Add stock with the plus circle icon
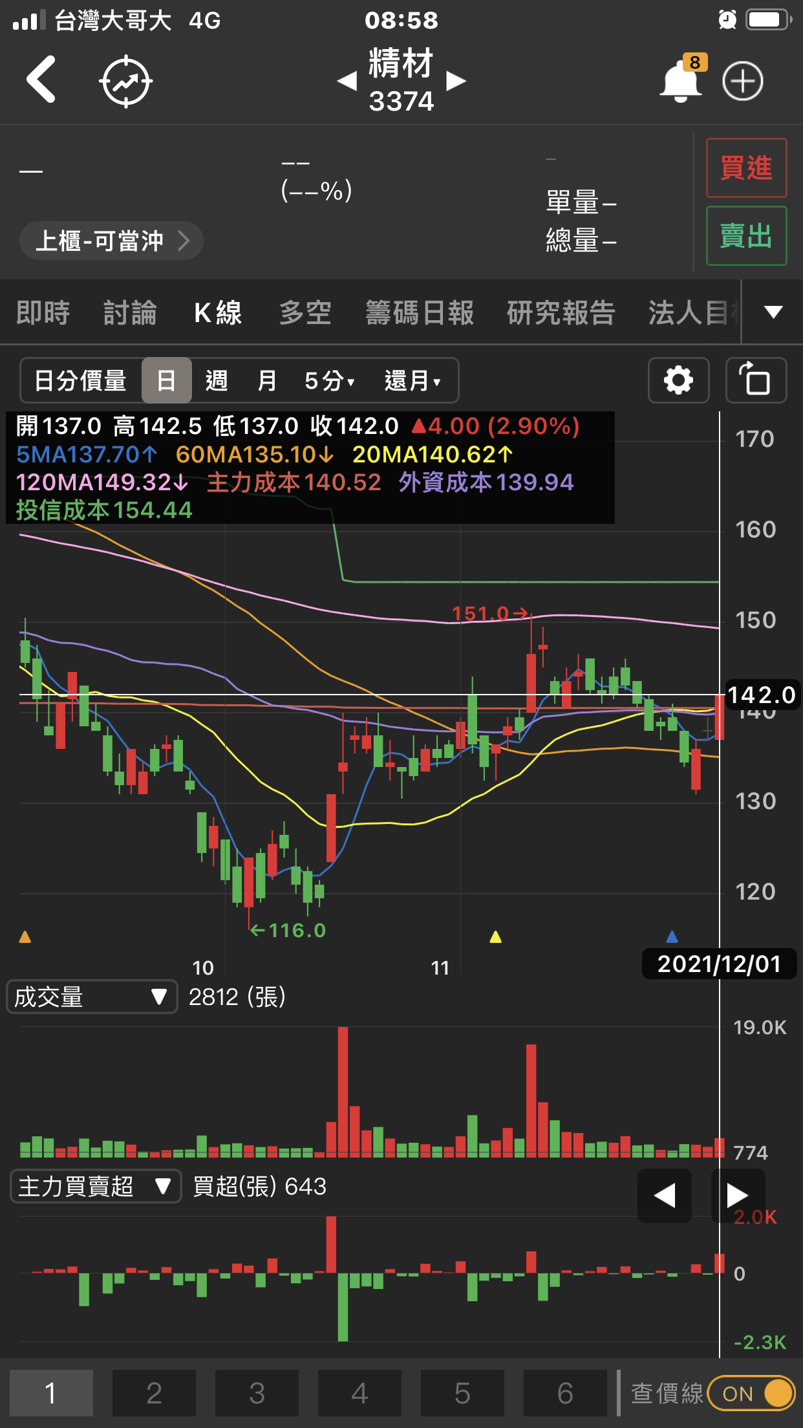This screenshot has height=1428, width=803. coord(742,81)
